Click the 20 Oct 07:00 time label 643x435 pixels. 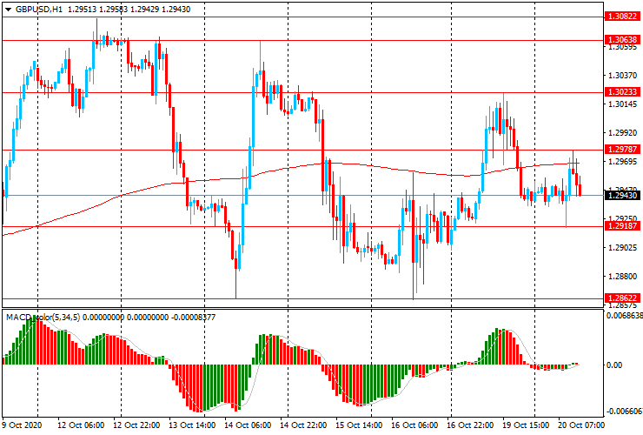581,425
